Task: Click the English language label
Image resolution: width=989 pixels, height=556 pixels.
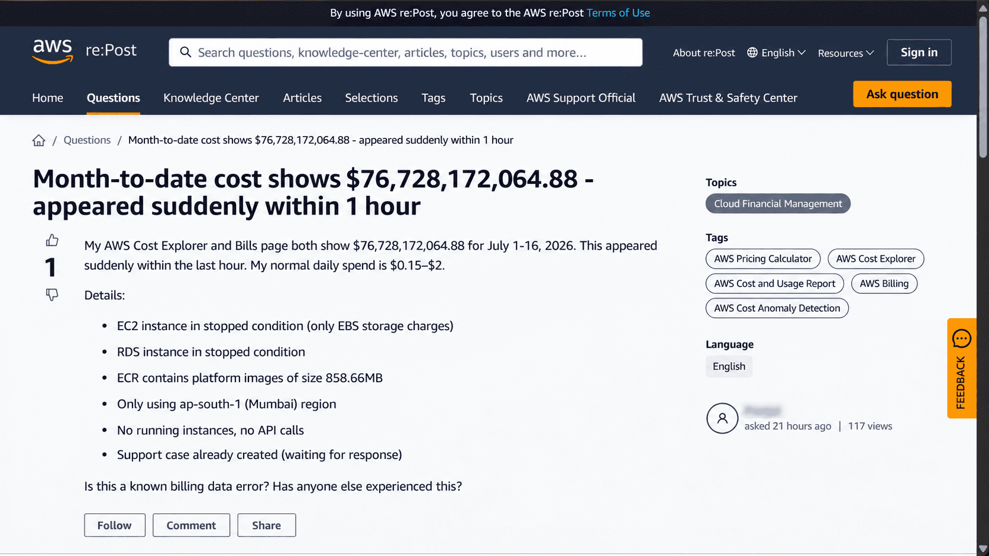Action: click(729, 366)
